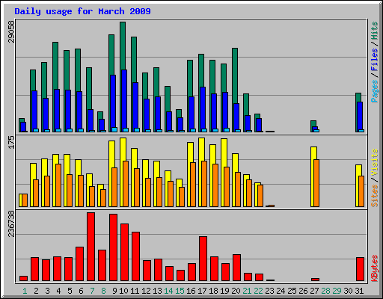Image resolution: width=383 pixels, height=299 pixels.
Task: Click day label 29 on the axis
Action: 337,291
